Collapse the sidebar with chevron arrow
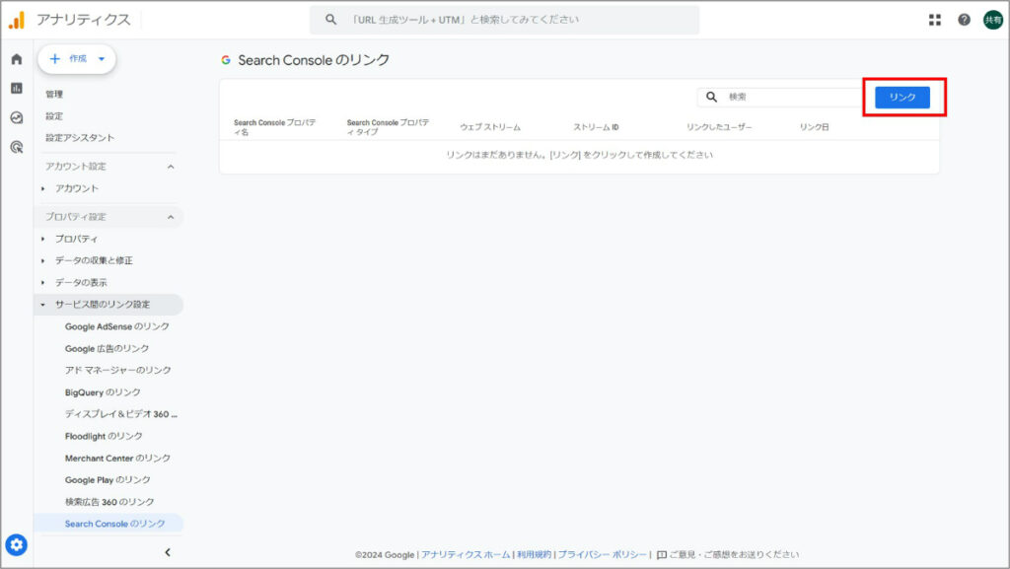Screen dimensions: 1010x569 (168, 552)
